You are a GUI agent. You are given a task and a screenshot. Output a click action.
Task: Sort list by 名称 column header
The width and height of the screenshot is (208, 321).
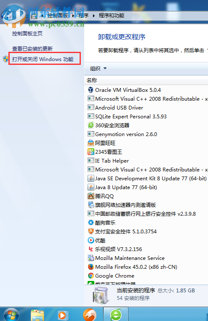coord(92,80)
